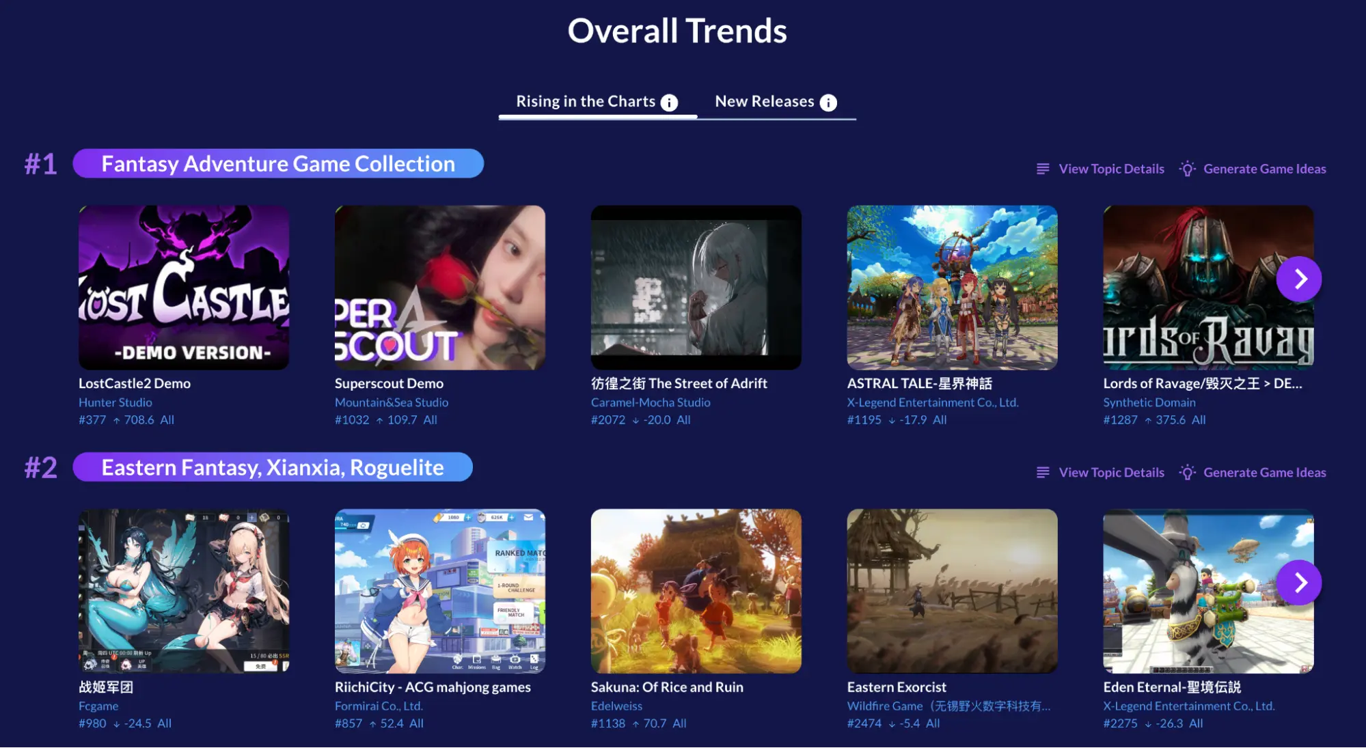Click lightbulb icon of Generate Game Ideas in Fantasy Adventure row
The width and height of the screenshot is (1366, 748).
[x=1188, y=169]
